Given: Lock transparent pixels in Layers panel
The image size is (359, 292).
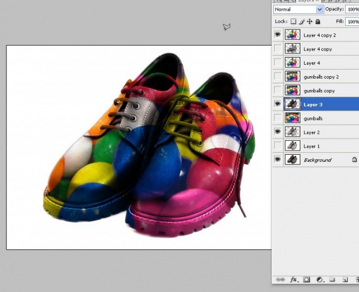Looking at the screenshot, I should (x=293, y=22).
